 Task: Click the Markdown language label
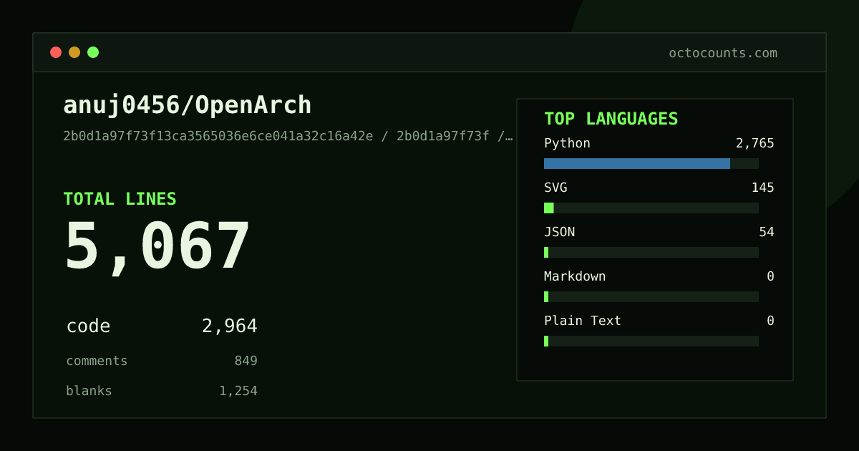click(575, 276)
